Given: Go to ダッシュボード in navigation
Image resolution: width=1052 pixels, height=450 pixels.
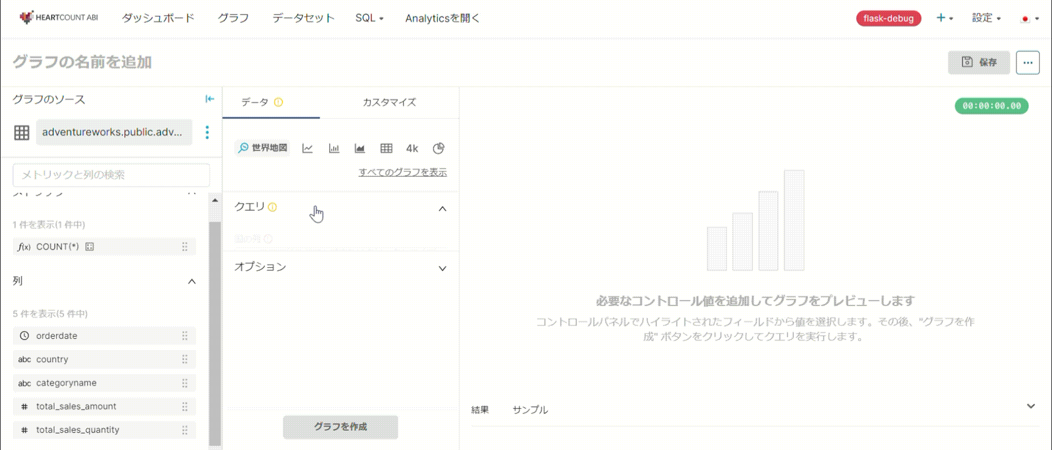Looking at the screenshot, I should [158, 18].
